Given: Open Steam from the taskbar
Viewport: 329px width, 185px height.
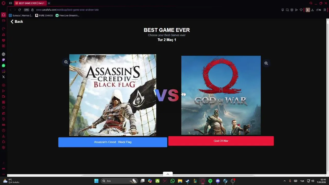Looking at the screenshot, I should point(187,181).
